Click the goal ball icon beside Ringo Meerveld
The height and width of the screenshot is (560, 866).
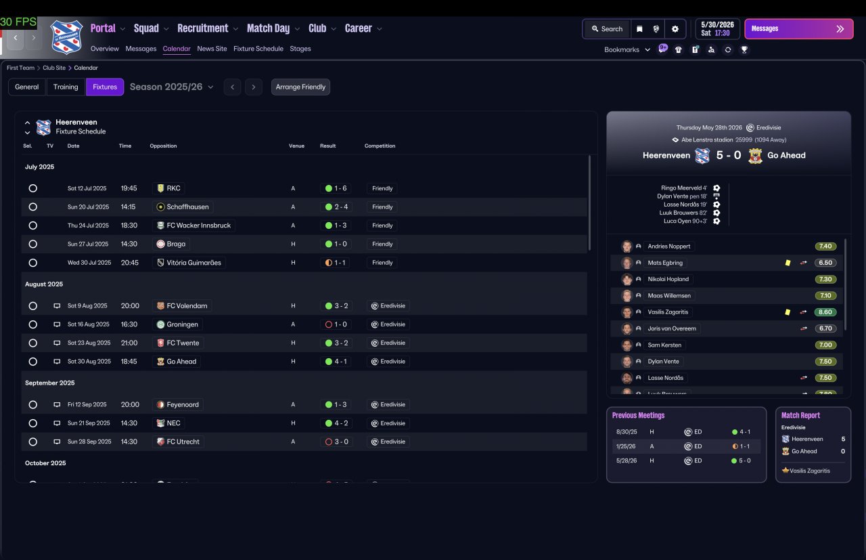click(x=716, y=188)
